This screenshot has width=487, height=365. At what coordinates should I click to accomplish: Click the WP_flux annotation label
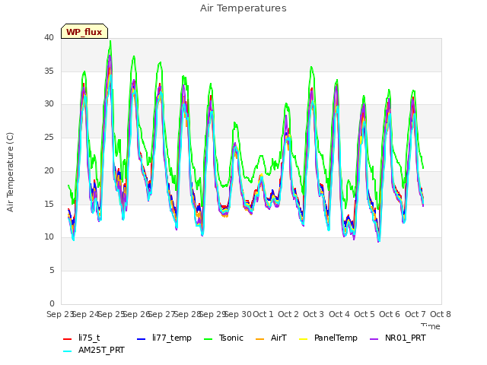click(x=84, y=31)
